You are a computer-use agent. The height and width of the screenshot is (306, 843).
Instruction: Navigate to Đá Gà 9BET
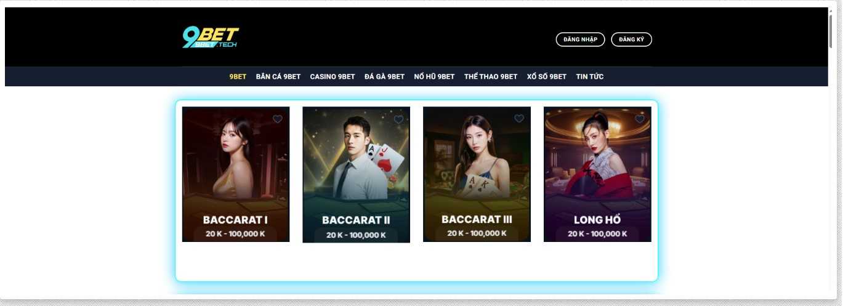click(x=384, y=77)
